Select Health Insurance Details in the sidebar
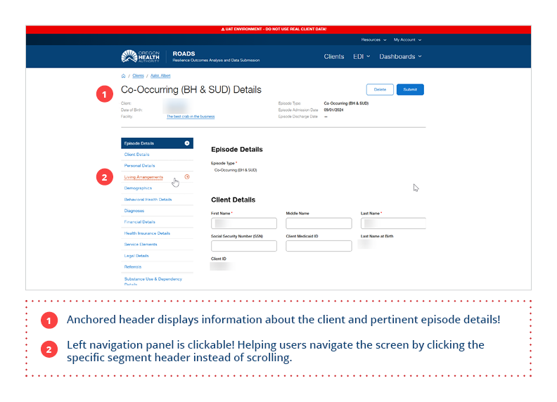Screen dimensions: 557x402 (x=147, y=233)
